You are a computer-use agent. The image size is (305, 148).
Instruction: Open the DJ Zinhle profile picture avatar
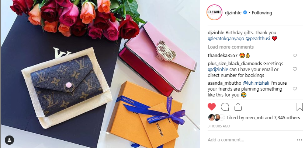(x=214, y=13)
